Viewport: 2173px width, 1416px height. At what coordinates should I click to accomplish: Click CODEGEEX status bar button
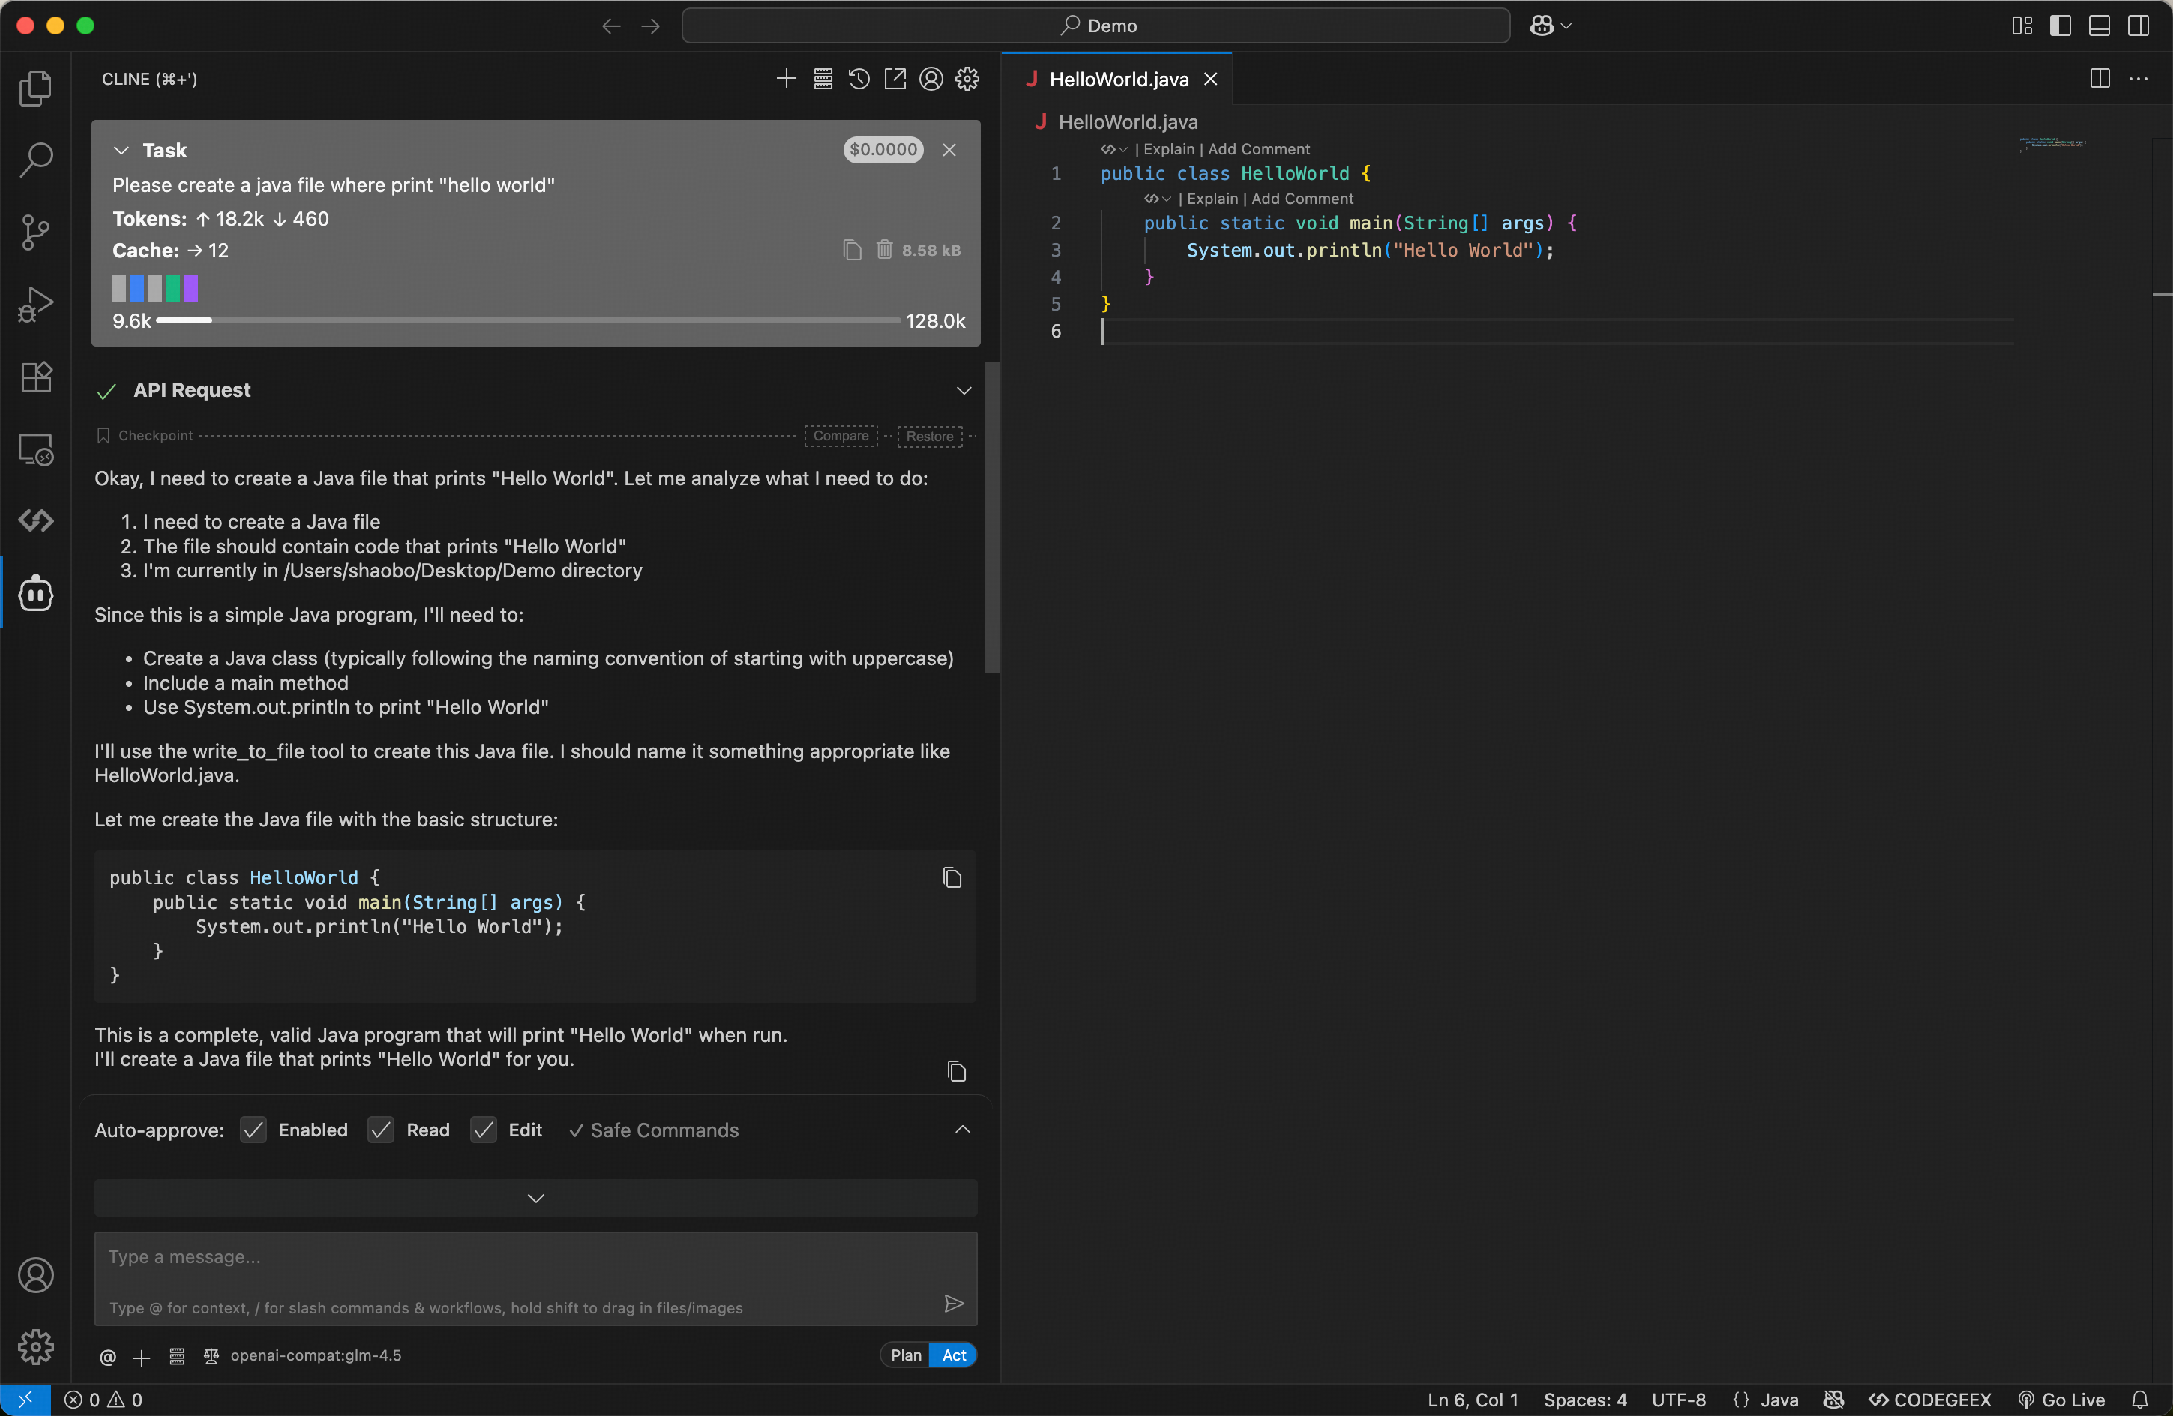(1930, 1399)
